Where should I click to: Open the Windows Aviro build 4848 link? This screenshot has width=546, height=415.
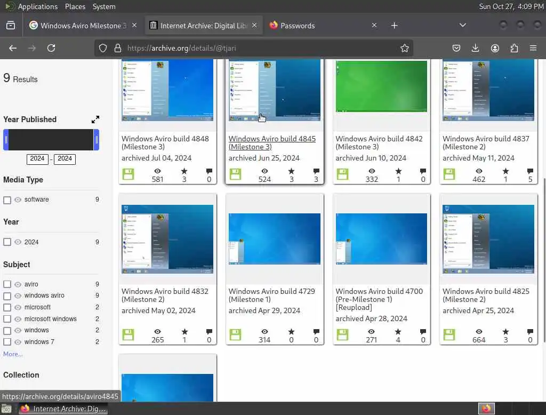(x=165, y=143)
